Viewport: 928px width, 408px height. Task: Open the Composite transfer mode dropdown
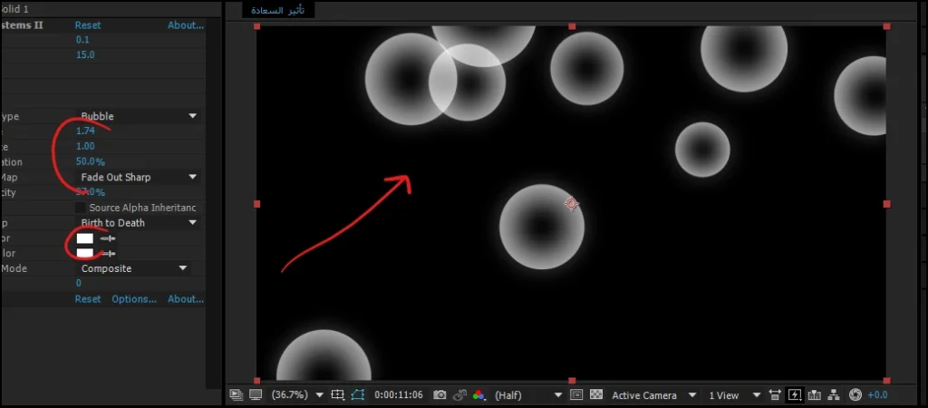134,268
